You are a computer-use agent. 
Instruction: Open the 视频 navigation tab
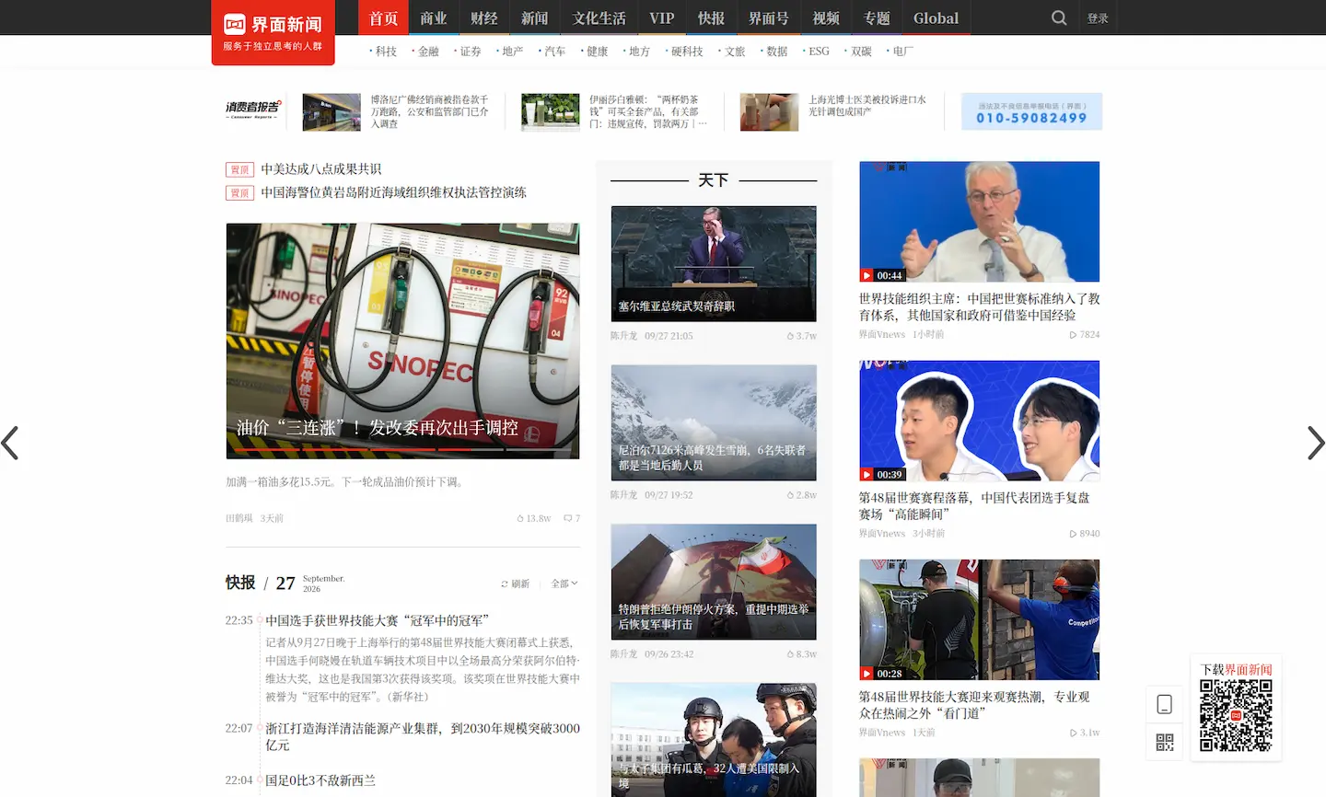pyautogui.click(x=826, y=17)
